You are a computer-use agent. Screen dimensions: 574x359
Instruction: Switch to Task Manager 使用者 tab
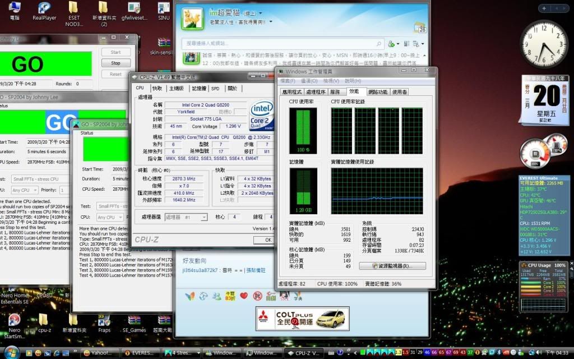(399, 92)
